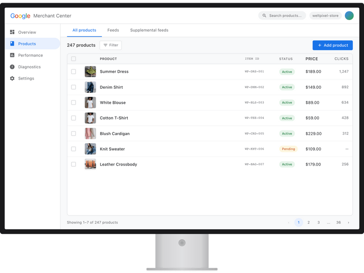This screenshot has height=273, width=364.
Task: Check the Summer Dress row checkbox
Action: click(73, 71)
